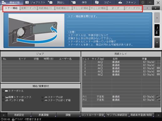Click the punch scrap box icon
This screenshot has width=162, height=121.
(7, 100)
